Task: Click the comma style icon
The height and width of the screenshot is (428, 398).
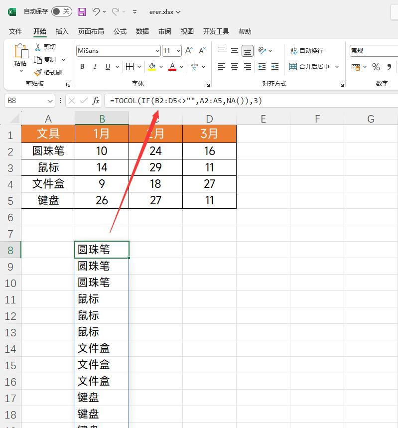Action: click(389, 67)
